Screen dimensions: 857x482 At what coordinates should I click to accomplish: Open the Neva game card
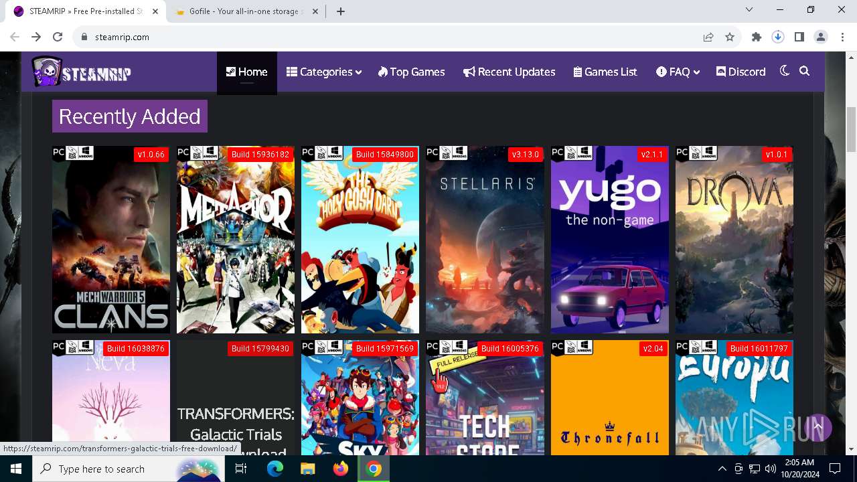click(x=111, y=398)
